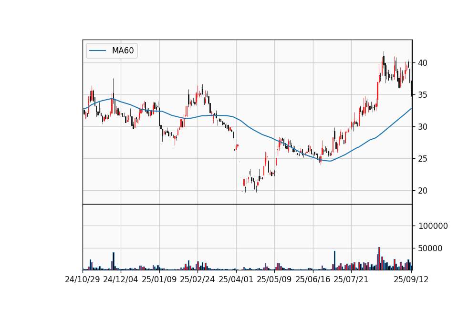458x329 pixels.
Task: Select the 25/06/16 date label
Action: 313,279
